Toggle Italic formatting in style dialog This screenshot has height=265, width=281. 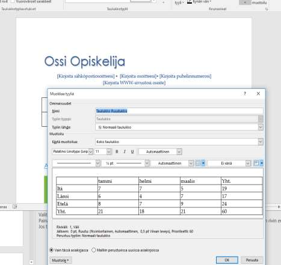tap(125, 151)
